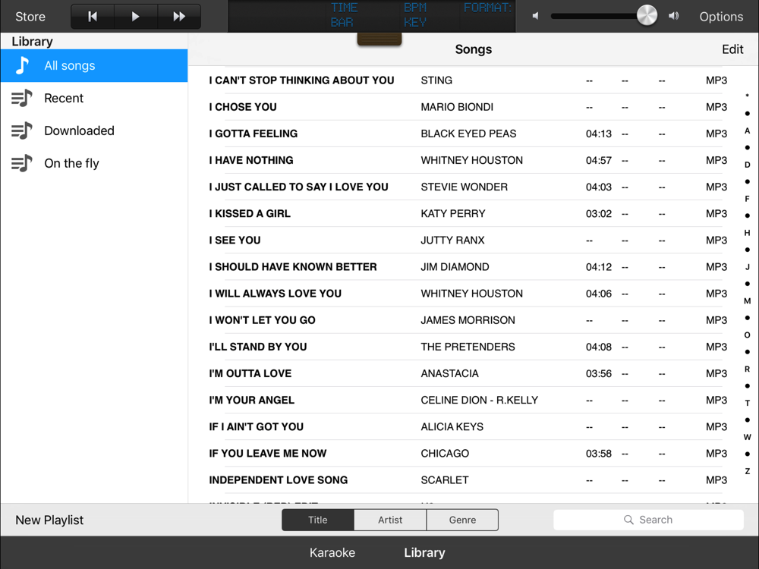Click the Downloaded playlist icon
The width and height of the screenshot is (759, 569).
22,130
